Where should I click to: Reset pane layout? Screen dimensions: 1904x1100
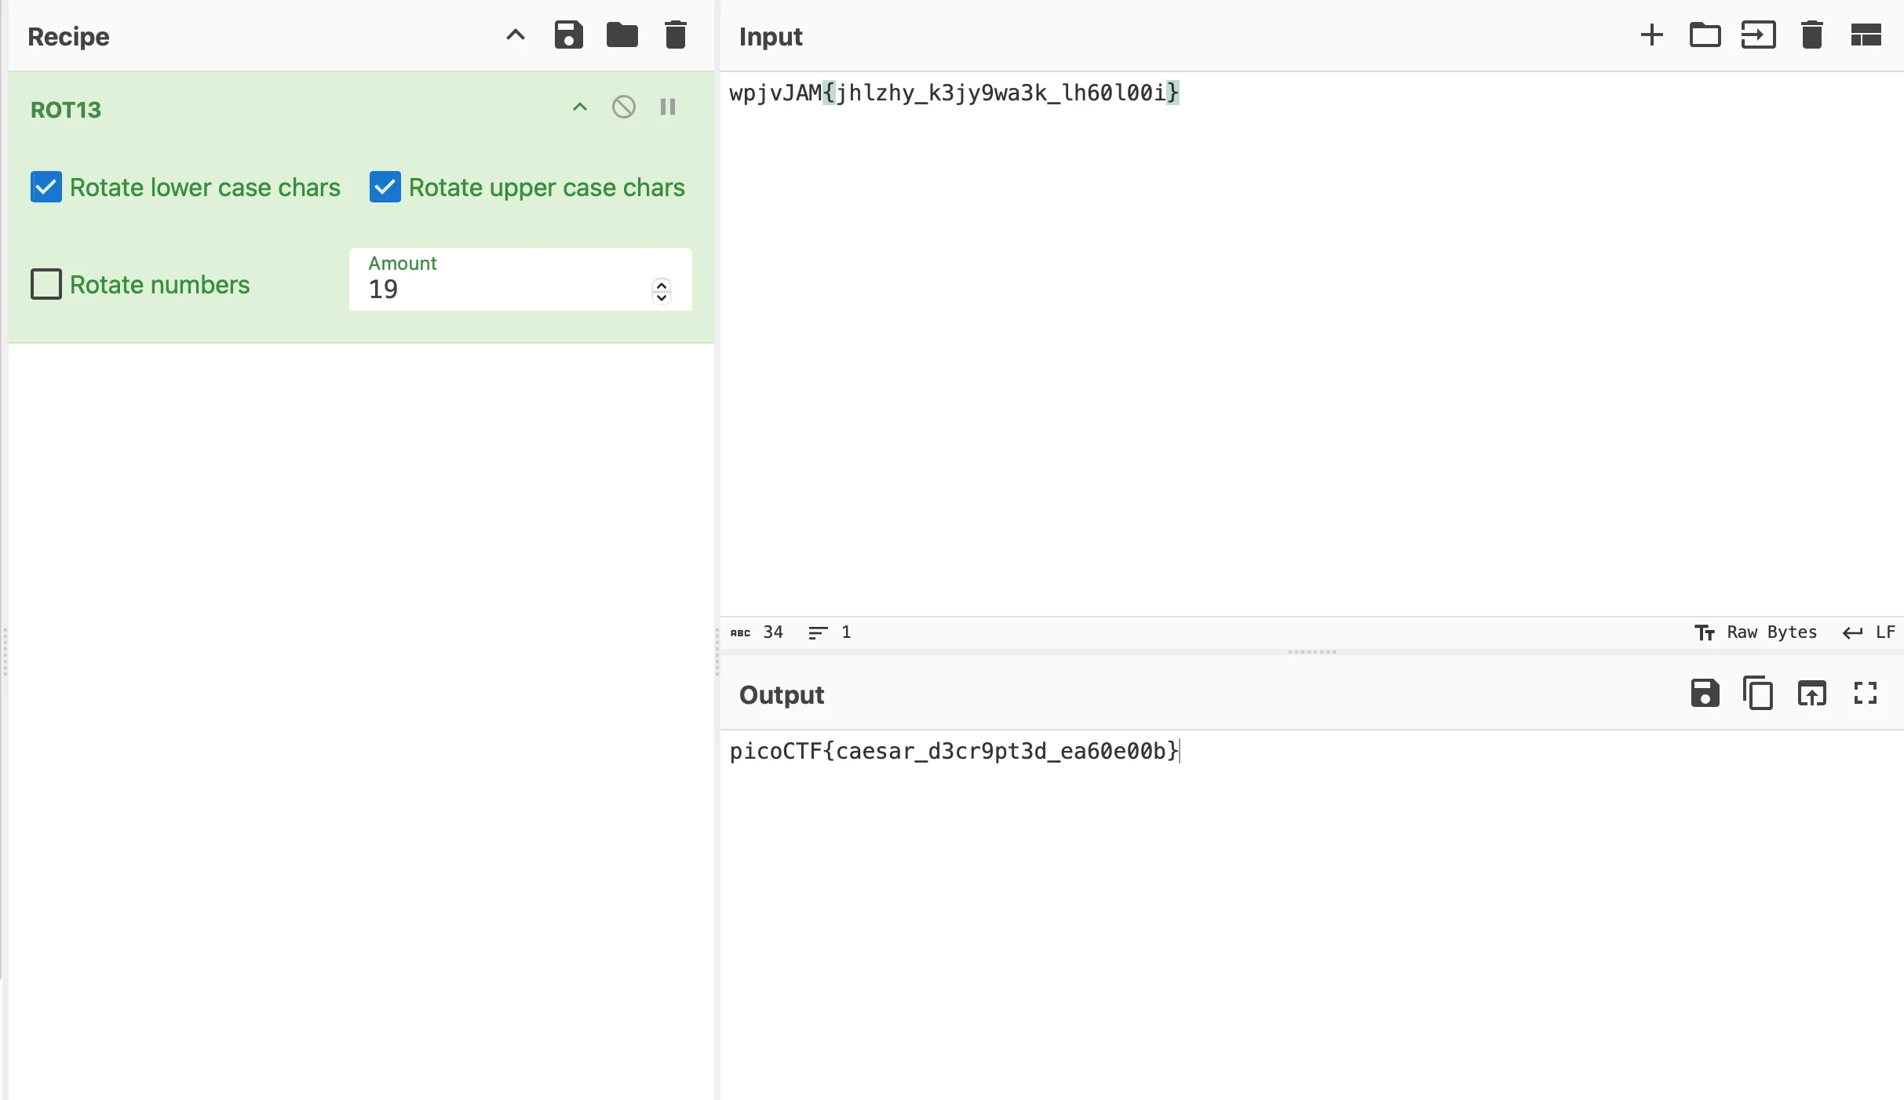[x=1866, y=35]
